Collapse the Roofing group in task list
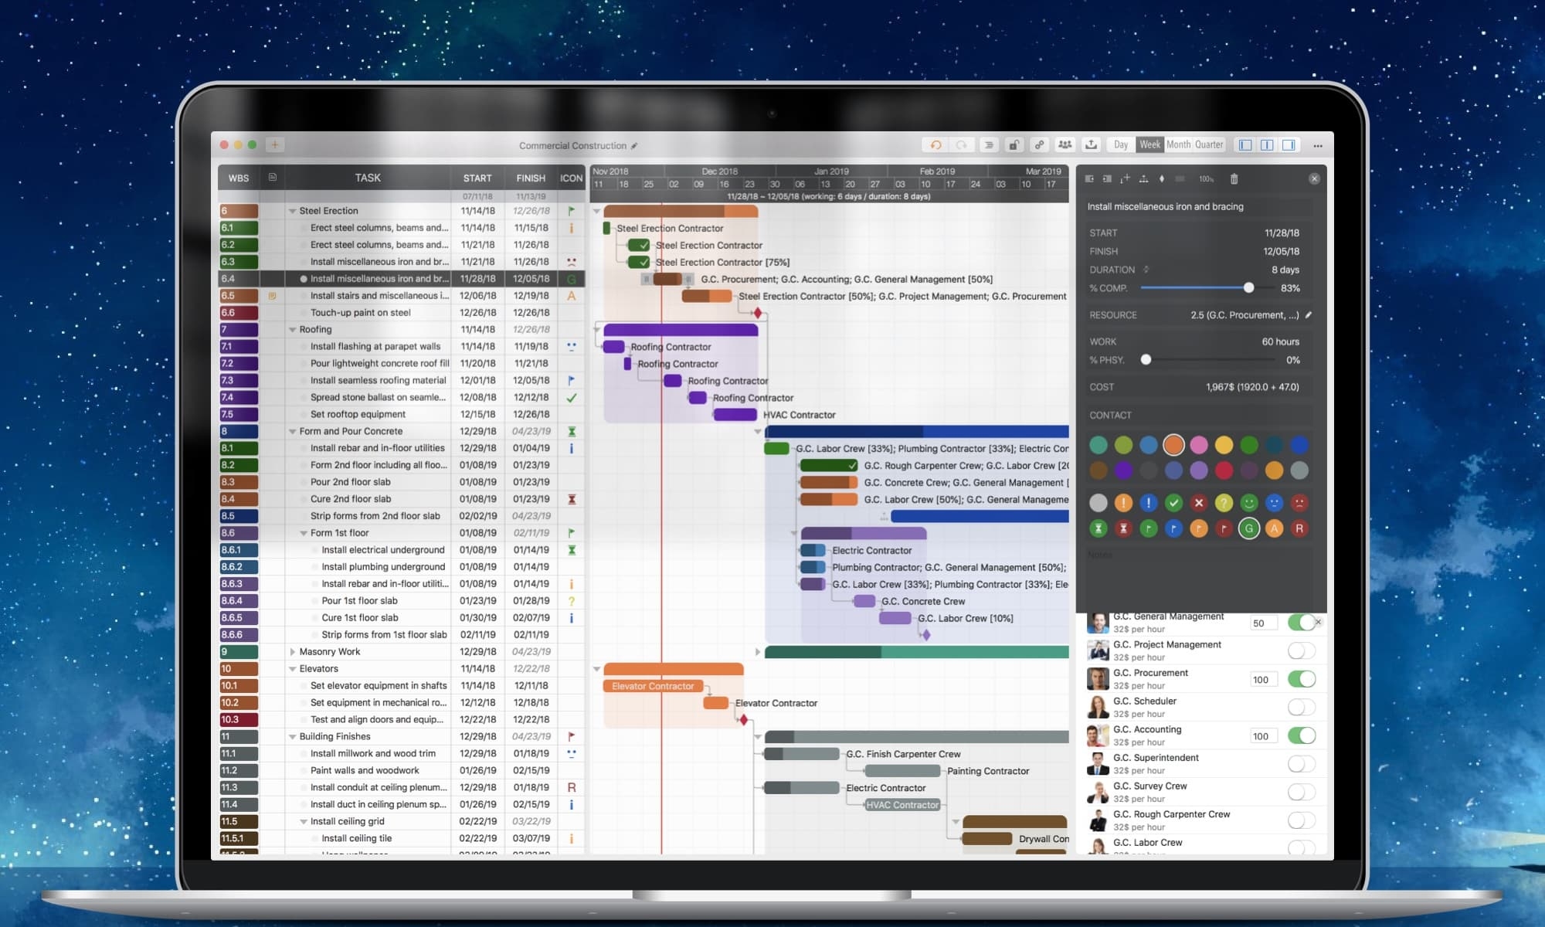Image resolution: width=1545 pixels, height=927 pixels. 292,329
